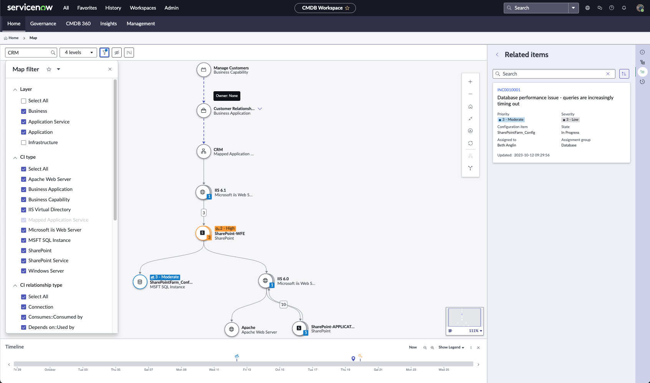Viewport: 650px width, 383px height.
Task: Collapse the CI type section
Action: (15, 158)
